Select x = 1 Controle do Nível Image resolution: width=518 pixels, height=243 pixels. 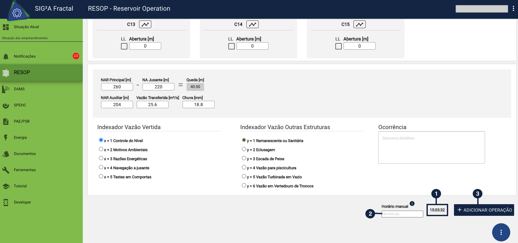point(101,140)
